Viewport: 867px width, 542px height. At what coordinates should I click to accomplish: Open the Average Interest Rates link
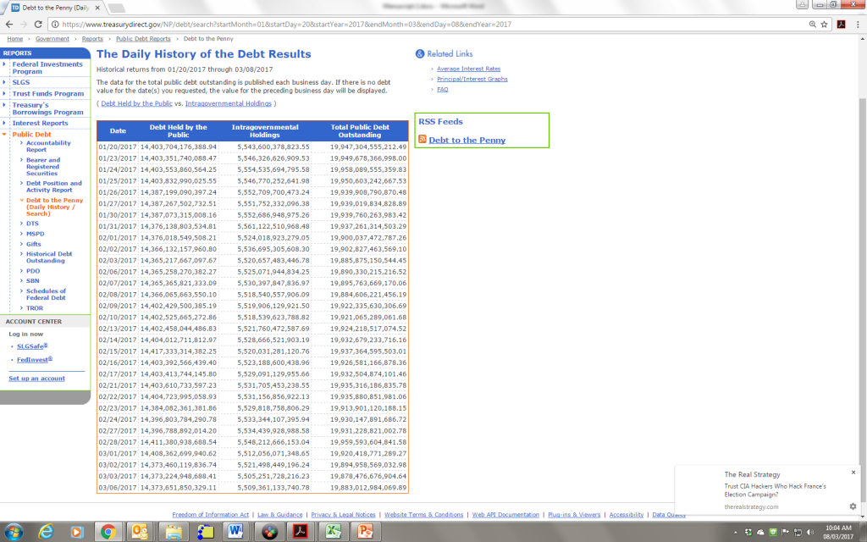pyautogui.click(x=468, y=69)
